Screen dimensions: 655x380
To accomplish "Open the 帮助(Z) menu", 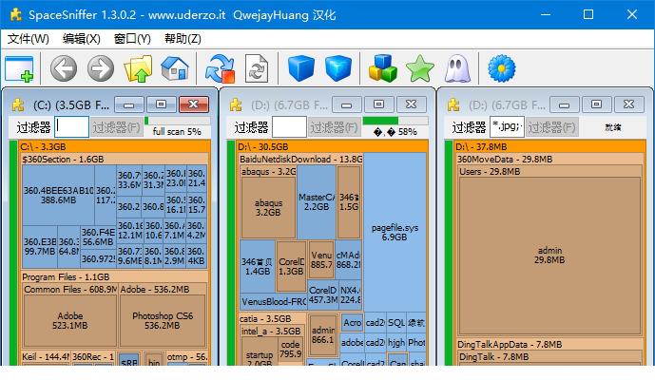I will point(183,39).
